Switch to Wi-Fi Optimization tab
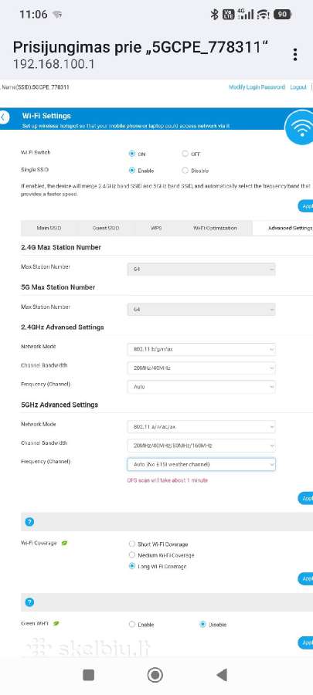Screen dimensions: 313x695 [215, 228]
